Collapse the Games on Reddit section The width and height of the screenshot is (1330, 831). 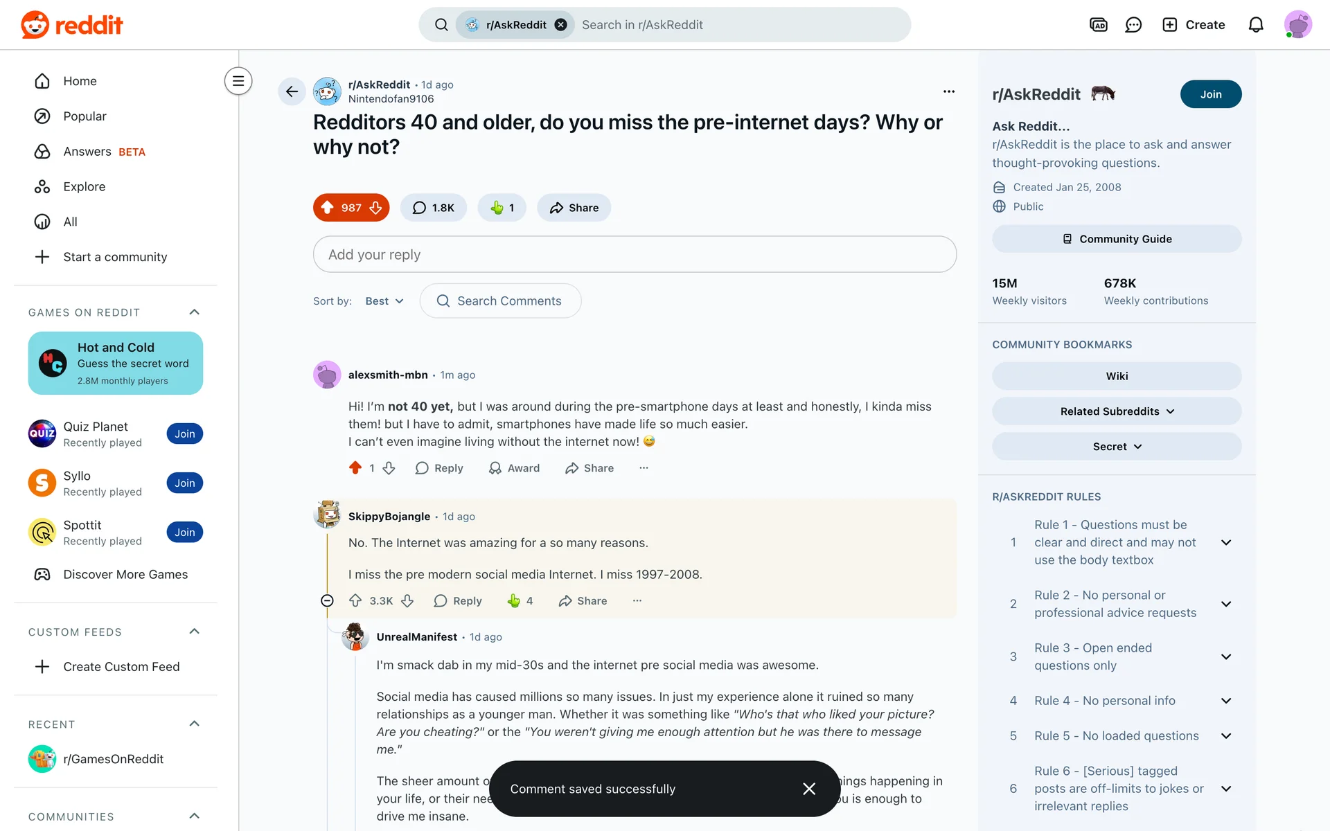pos(195,312)
